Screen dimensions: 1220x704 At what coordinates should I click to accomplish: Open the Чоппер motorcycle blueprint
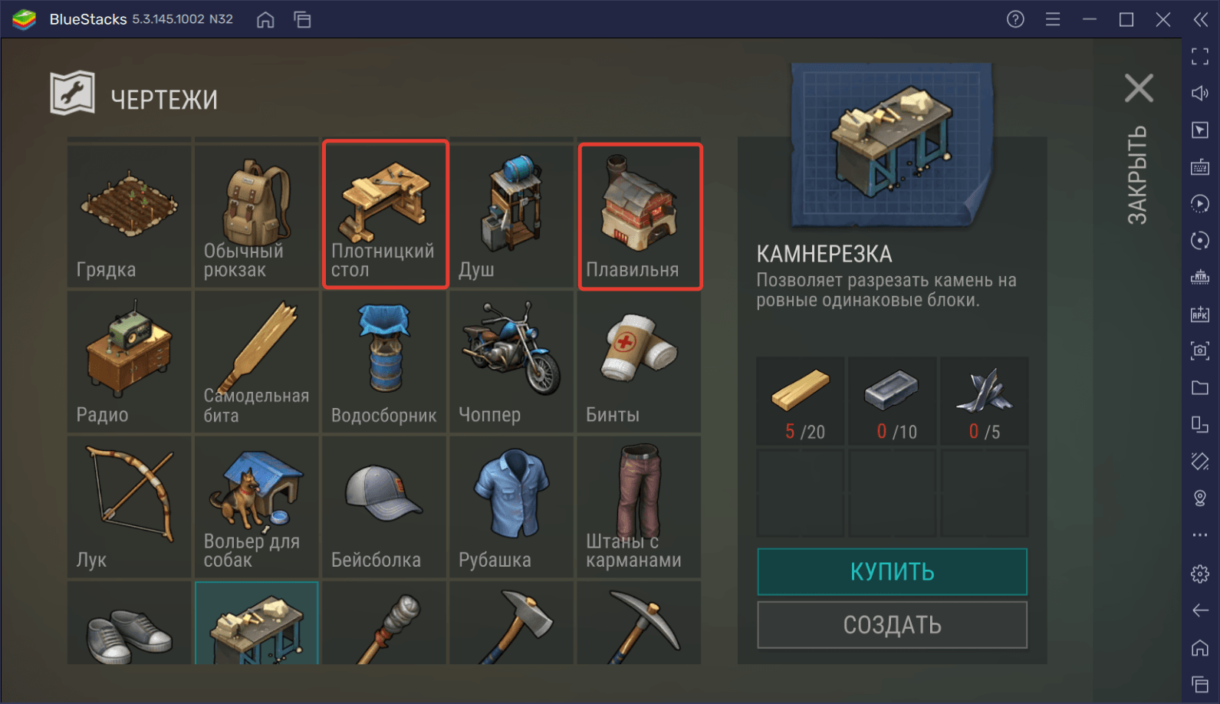[x=511, y=362]
